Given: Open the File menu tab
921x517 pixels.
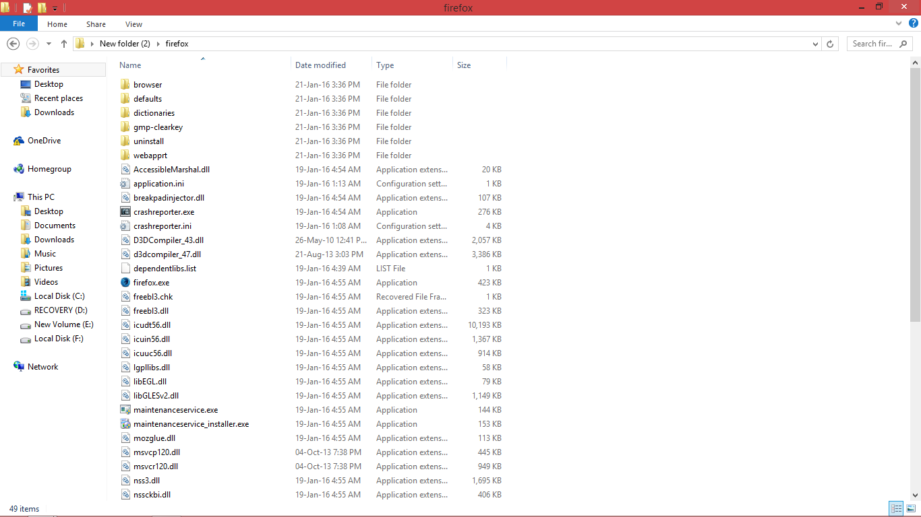Looking at the screenshot, I should [x=19, y=24].
